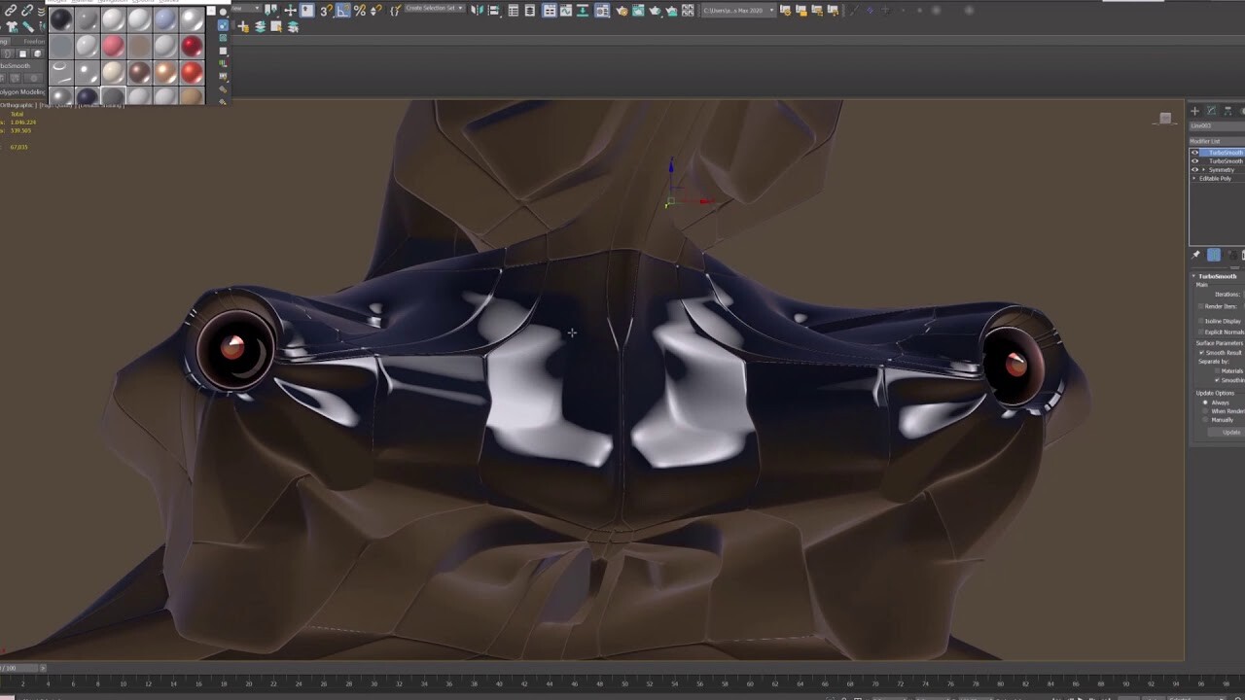Select the When Render update option
Image resolution: width=1245 pixels, height=700 pixels.
tap(1206, 411)
